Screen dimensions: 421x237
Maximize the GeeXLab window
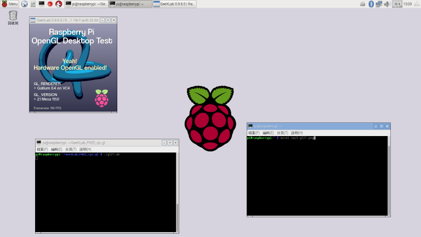[108, 20]
